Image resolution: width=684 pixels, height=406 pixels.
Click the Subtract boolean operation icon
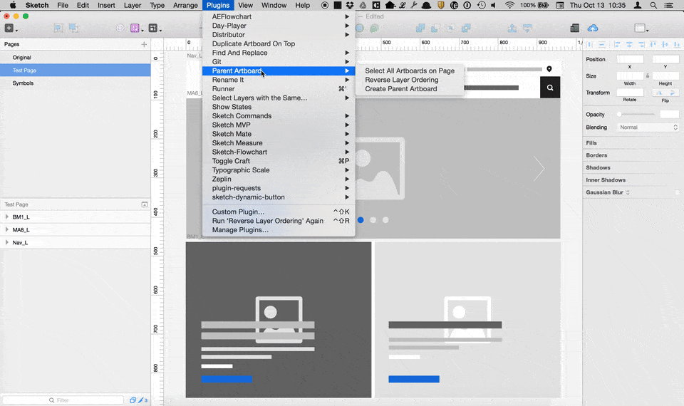pyautogui.click(x=435, y=28)
